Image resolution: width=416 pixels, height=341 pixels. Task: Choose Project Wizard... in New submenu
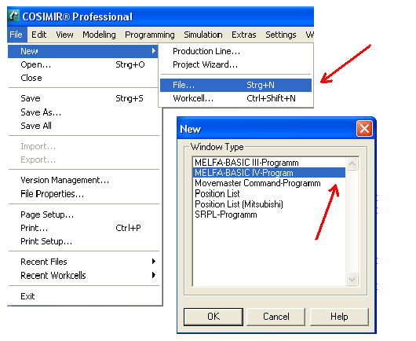tap(235, 64)
